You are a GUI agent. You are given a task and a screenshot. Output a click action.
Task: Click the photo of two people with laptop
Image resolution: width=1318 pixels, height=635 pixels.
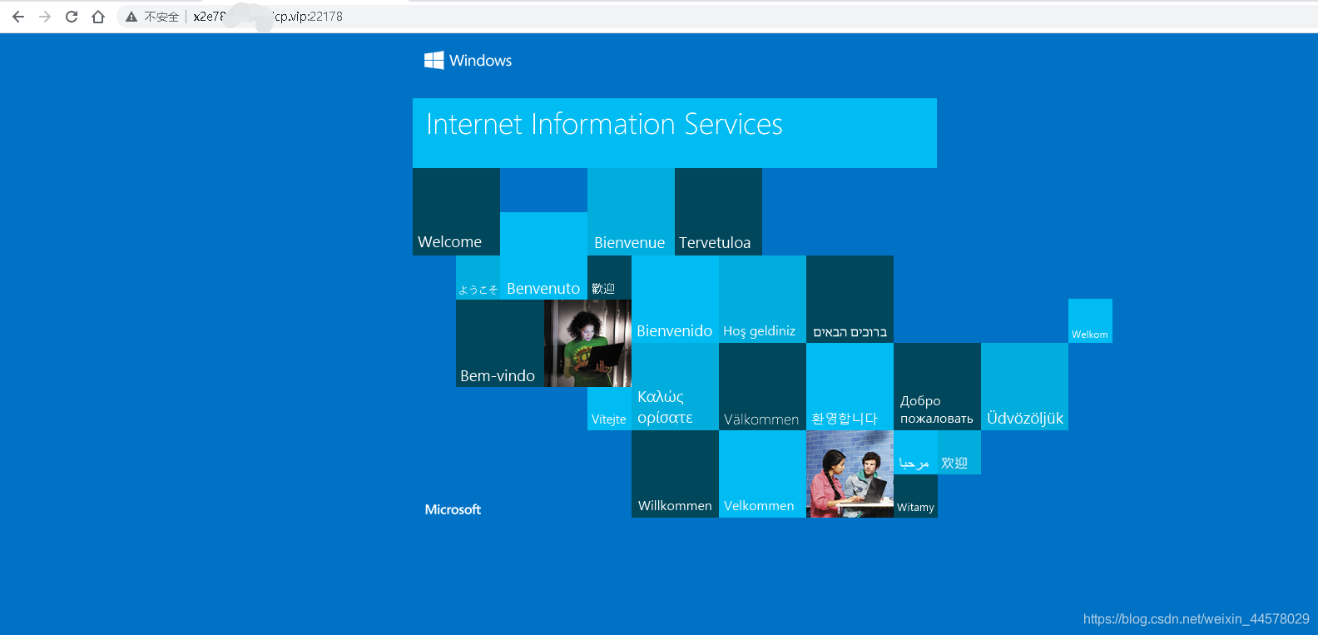[x=850, y=474]
